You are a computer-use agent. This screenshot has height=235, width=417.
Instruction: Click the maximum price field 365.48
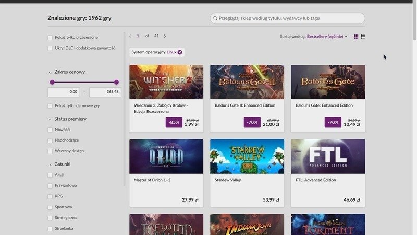tap(105, 92)
